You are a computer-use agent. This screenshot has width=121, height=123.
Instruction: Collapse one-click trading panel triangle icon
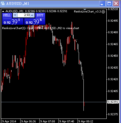tap(3, 11)
